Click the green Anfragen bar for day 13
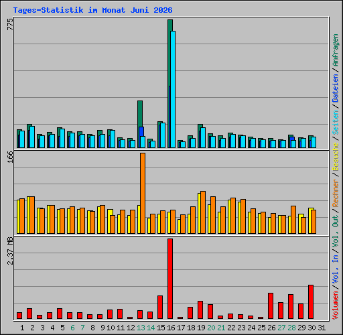 (140, 114)
